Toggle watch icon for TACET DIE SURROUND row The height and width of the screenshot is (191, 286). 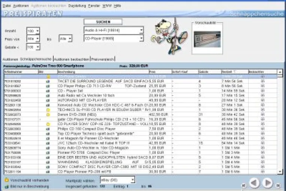point(263,81)
